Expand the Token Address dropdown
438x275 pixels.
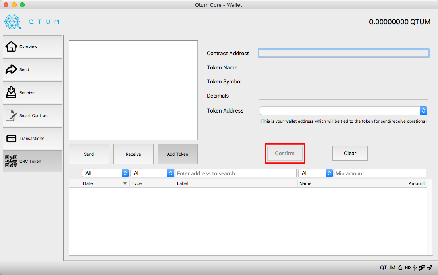[x=343, y=110]
